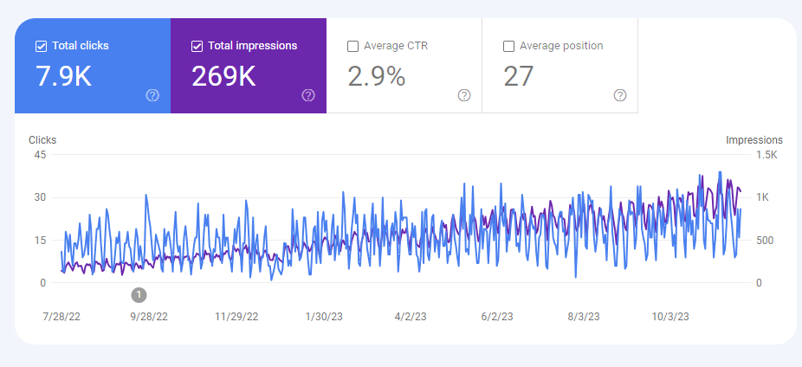
Task: Click the Clicks axis title
Action: 42,139
